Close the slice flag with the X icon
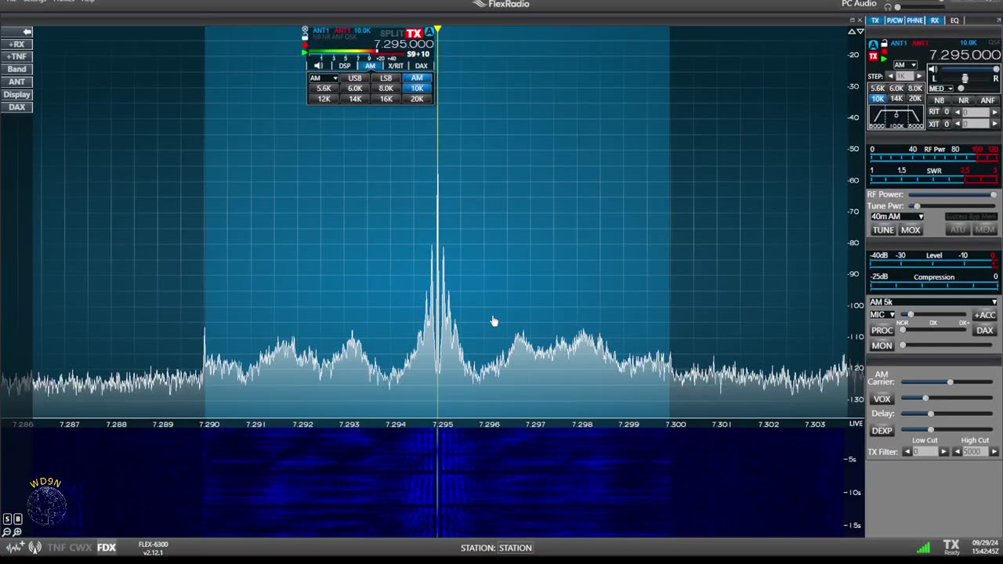The width and height of the screenshot is (1003, 564). click(305, 31)
